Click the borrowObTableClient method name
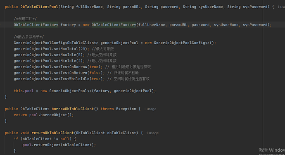The height and width of the screenshot is (155, 285). tap(73, 109)
